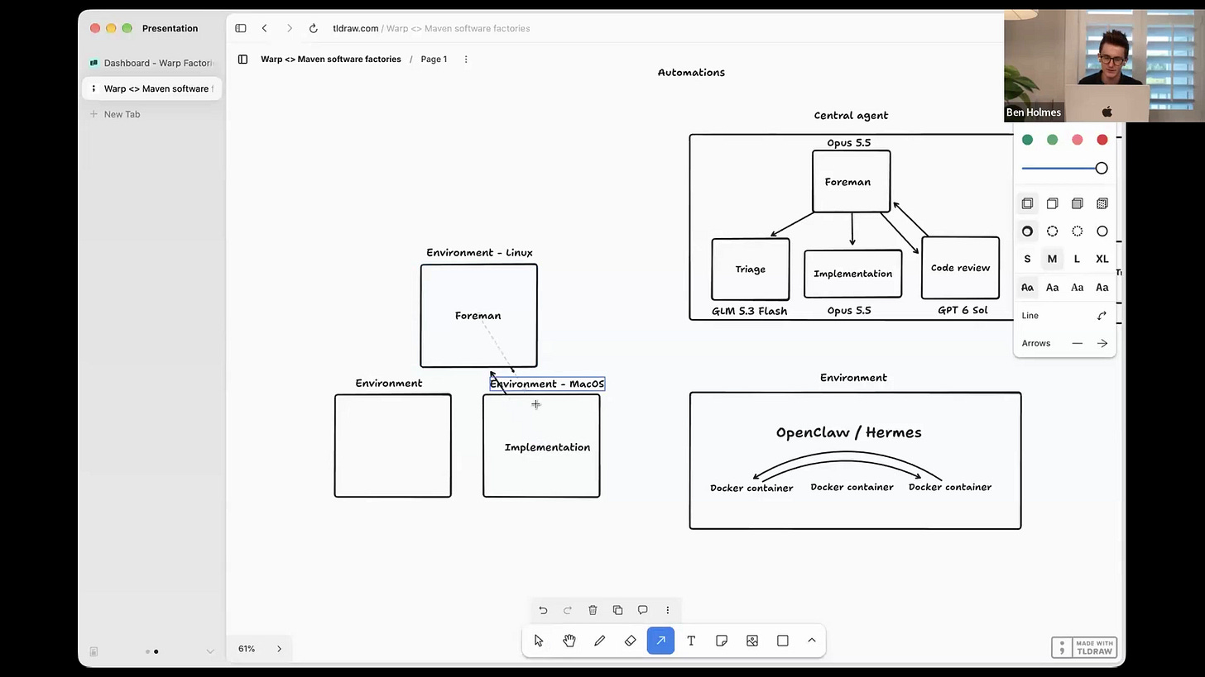Pick the Eraser tool

pos(631,641)
